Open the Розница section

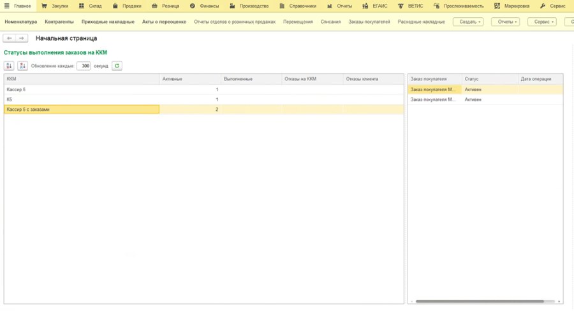click(165, 6)
